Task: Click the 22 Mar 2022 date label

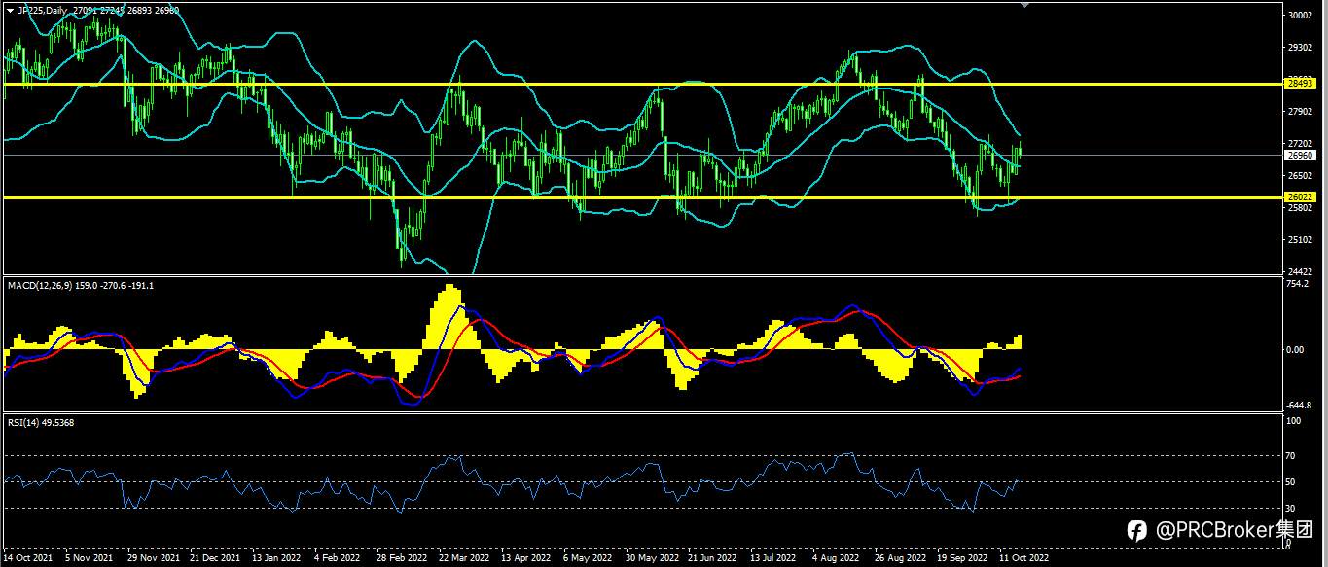Action: click(x=463, y=559)
